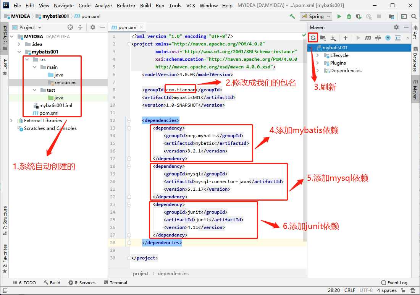Click line separator CRLF in status bar
This screenshot has height=295, width=420.
pyautogui.click(x=349, y=290)
